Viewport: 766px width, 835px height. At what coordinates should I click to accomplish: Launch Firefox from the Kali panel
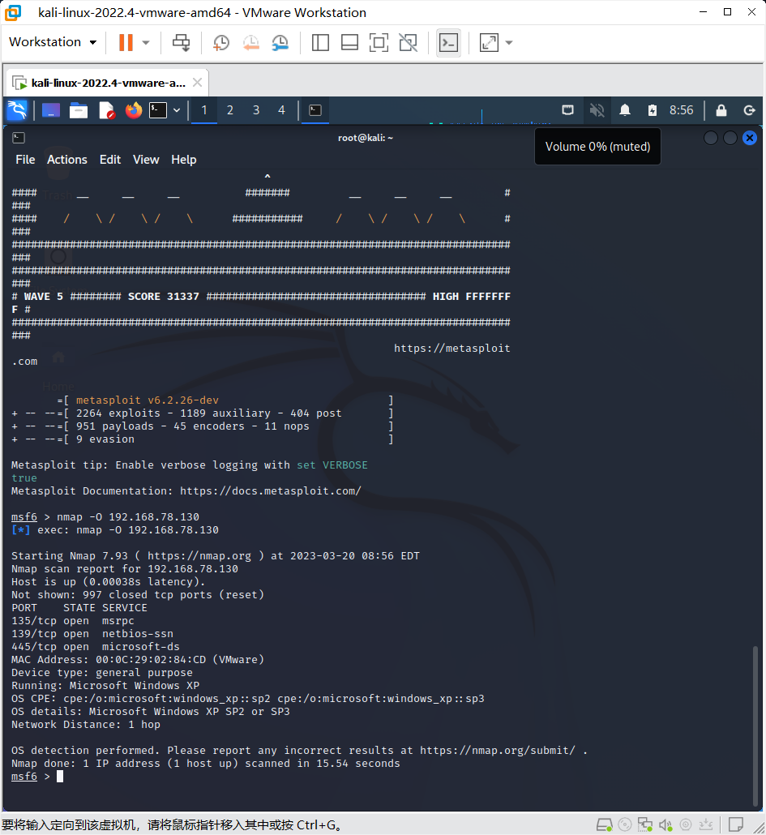(134, 110)
